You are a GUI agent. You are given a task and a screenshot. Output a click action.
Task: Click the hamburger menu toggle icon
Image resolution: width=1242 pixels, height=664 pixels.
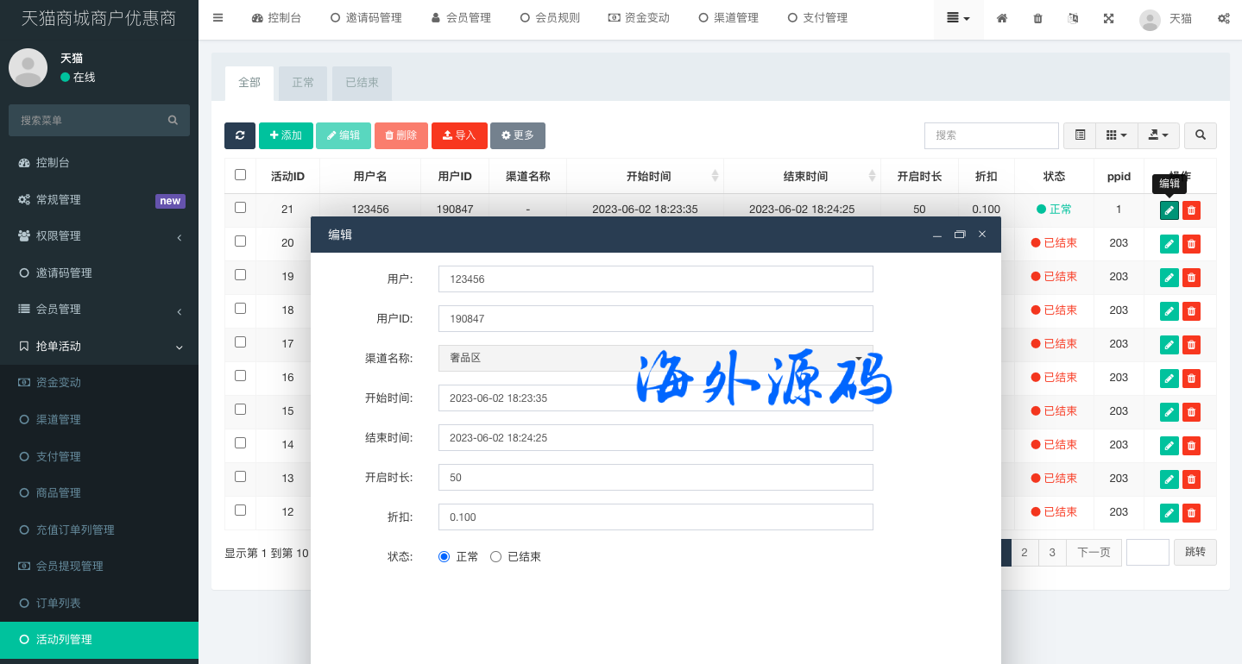(x=218, y=18)
